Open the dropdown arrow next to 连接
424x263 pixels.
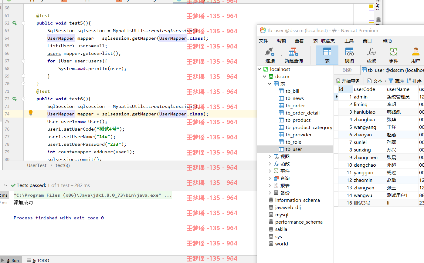pos(281,55)
